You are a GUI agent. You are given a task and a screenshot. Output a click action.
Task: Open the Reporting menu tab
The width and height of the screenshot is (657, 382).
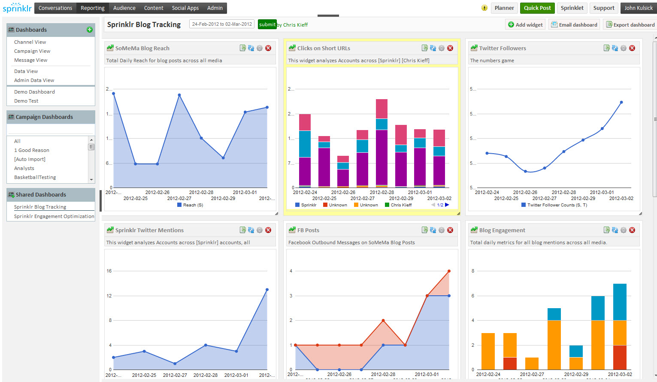(93, 8)
